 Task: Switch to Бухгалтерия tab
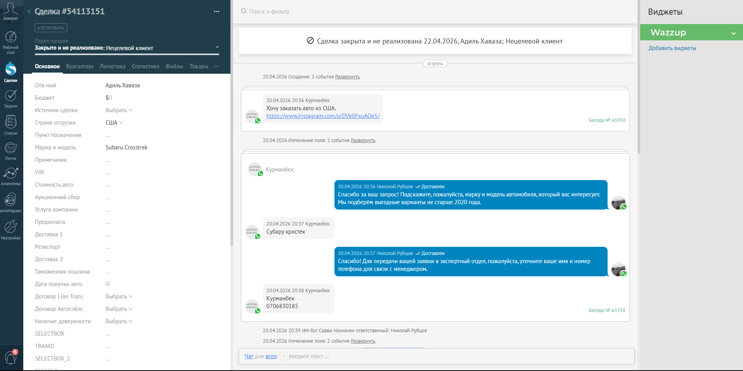80,66
